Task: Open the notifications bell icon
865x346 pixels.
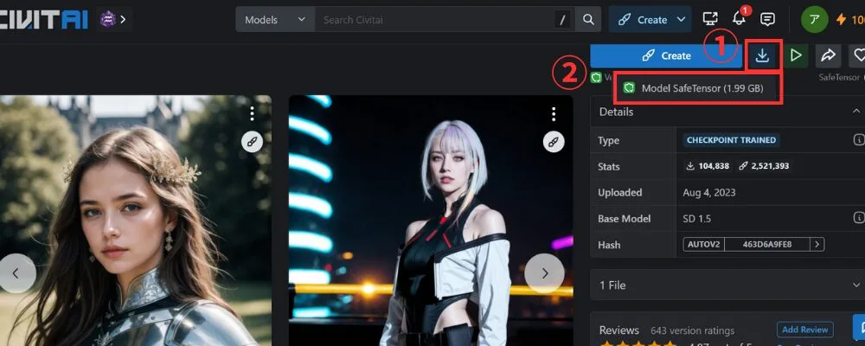Action: (x=739, y=19)
